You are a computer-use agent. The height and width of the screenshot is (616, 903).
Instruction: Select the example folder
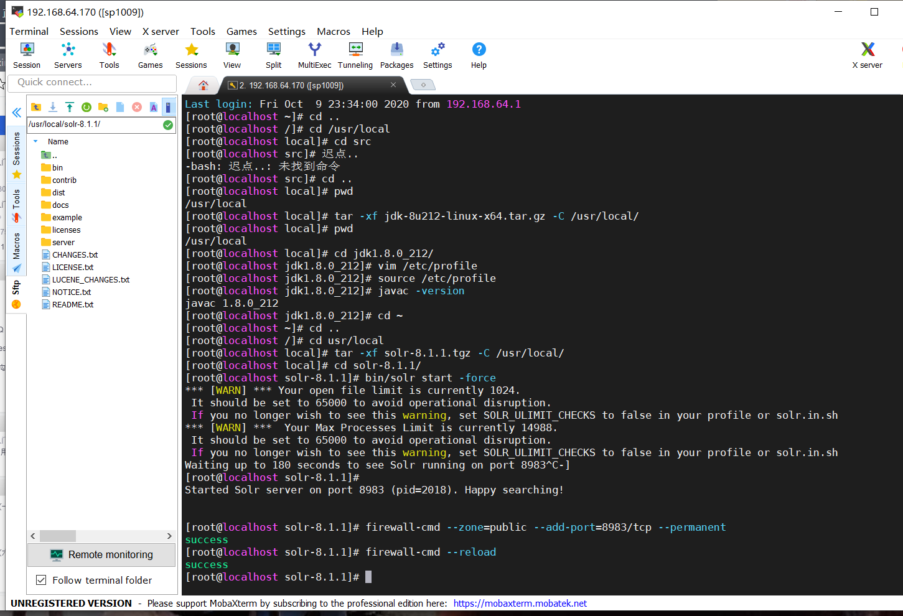click(x=62, y=217)
